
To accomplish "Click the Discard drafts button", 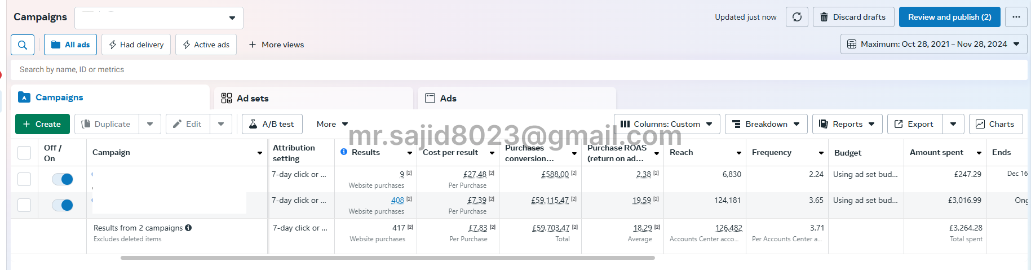I will point(852,17).
